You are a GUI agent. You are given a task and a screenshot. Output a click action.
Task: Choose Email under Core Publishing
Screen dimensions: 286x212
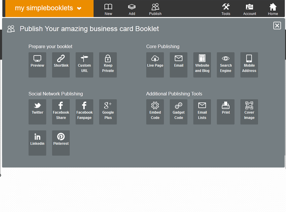(179, 64)
